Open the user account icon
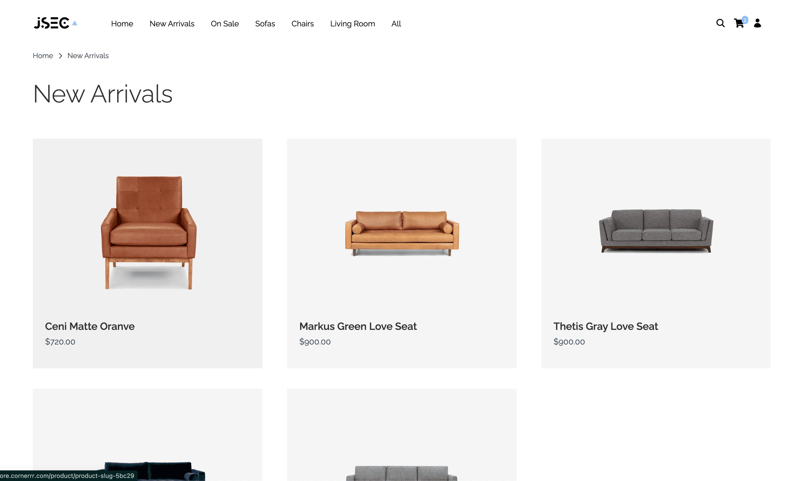 [x=757, y=23]
